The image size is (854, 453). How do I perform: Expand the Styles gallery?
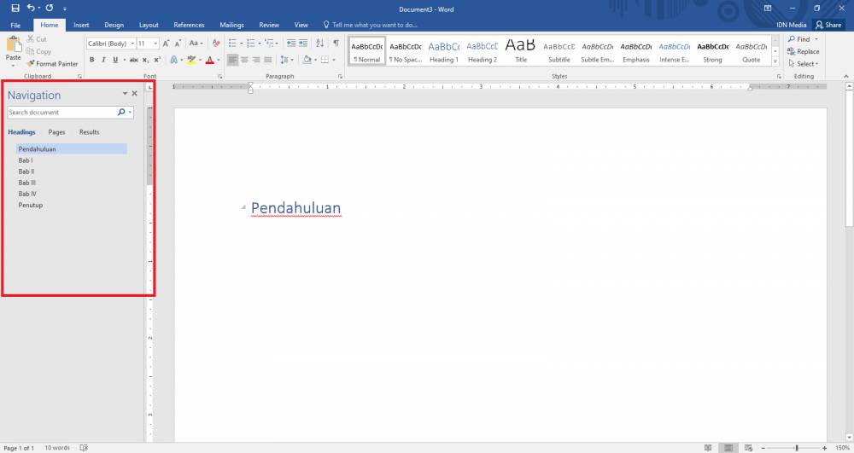click(775, 62)
